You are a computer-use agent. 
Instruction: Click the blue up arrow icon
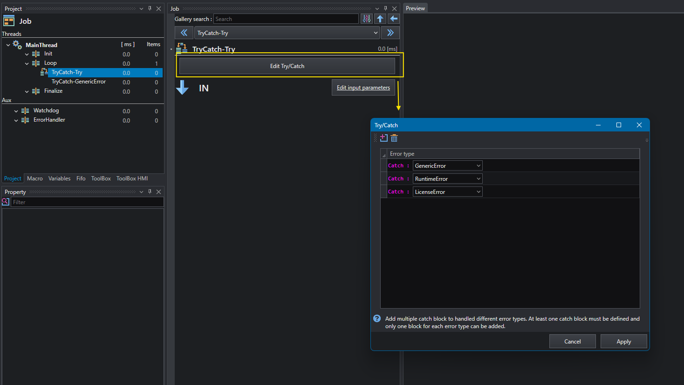tap(380, 19)
